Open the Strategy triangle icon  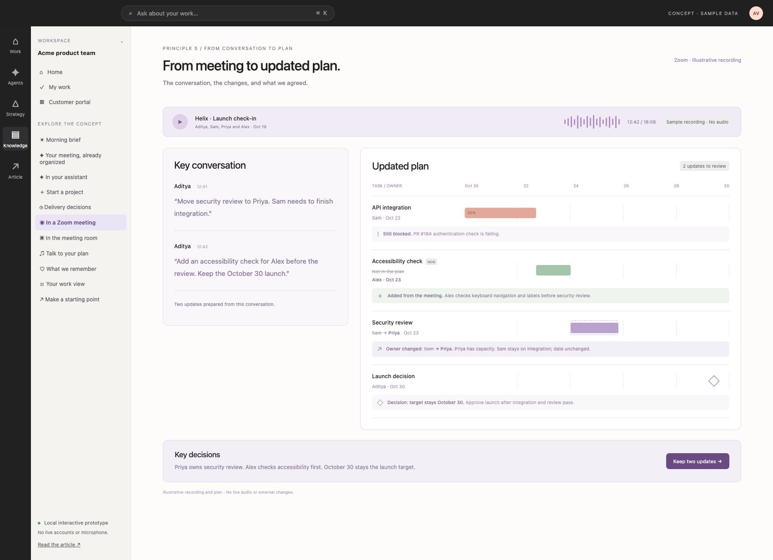15,104
